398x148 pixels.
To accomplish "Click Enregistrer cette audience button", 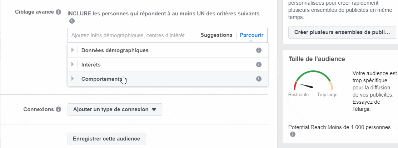I will coord(106,139).
